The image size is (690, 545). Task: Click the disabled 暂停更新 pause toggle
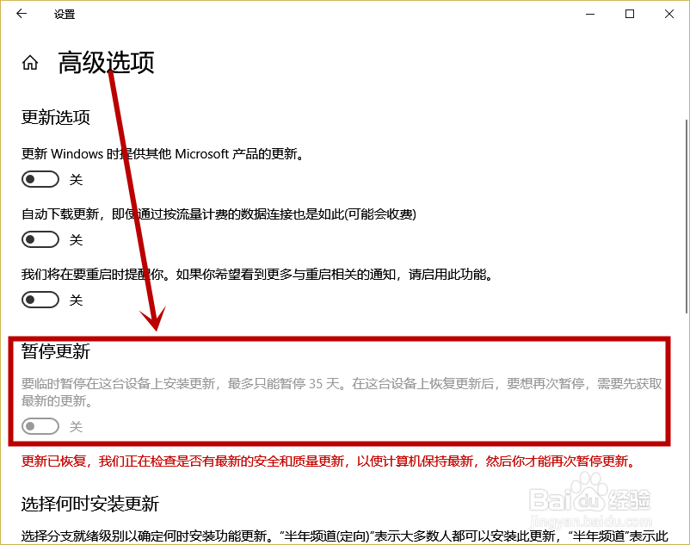point(40,425)
